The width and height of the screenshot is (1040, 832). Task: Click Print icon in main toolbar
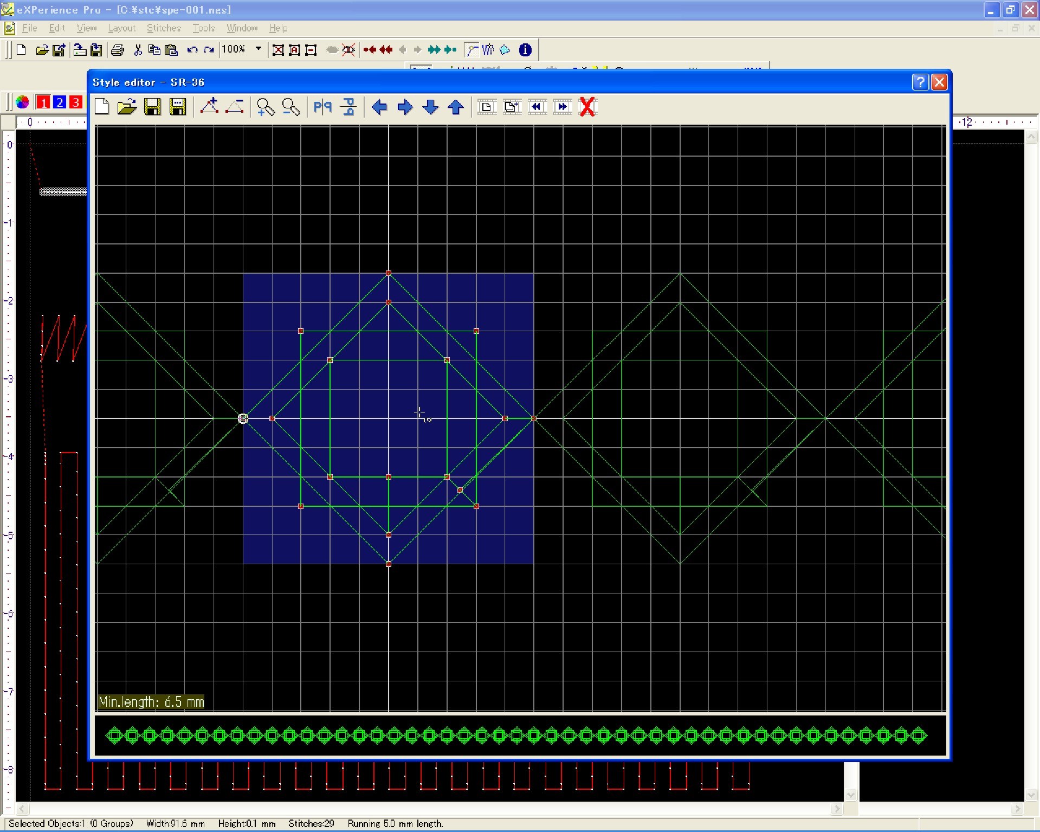[x=118, y=50]
